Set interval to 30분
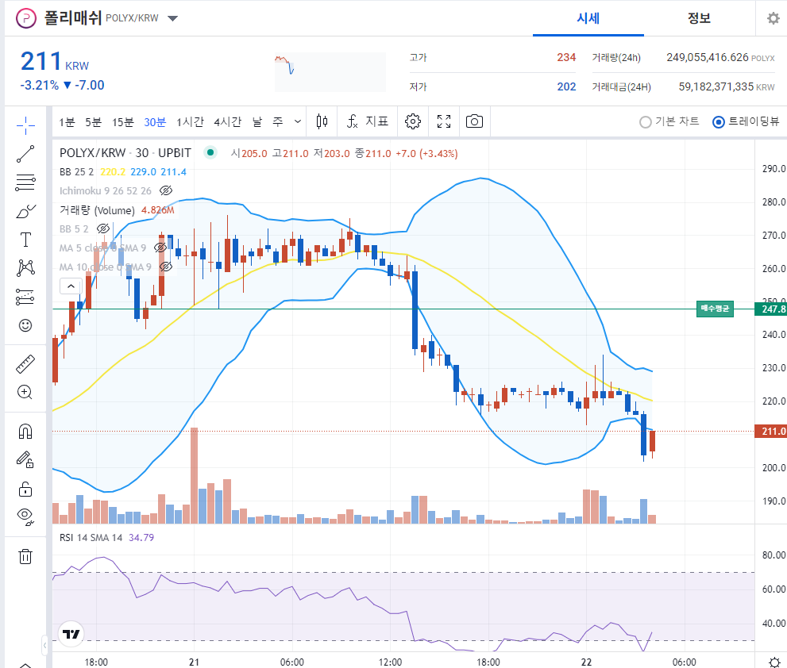Viewport: 787px width, 668px height. coord(155,122)
